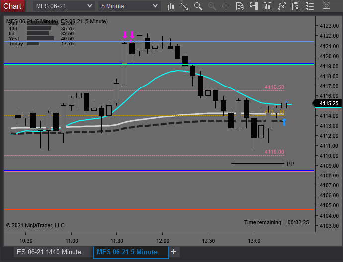Open the strategies clipboard icon

[x=296, y=6]
